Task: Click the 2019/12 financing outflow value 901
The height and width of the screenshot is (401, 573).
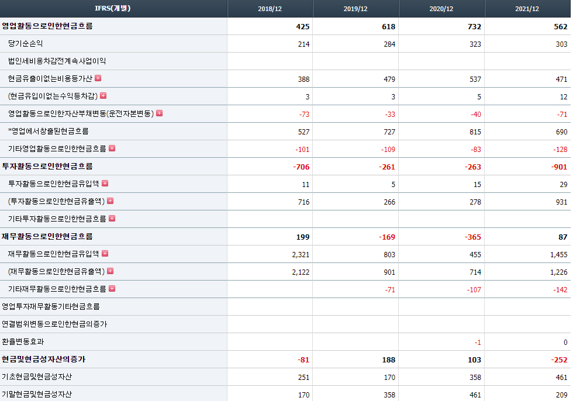Action: (389, 272)
